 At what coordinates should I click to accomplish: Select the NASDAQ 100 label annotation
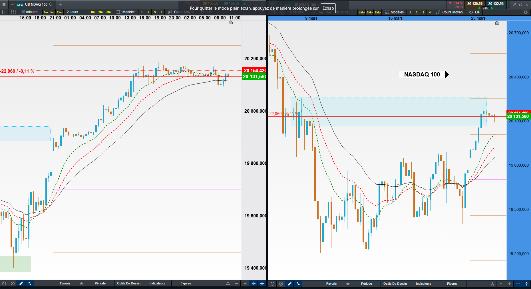pos(424,74)
